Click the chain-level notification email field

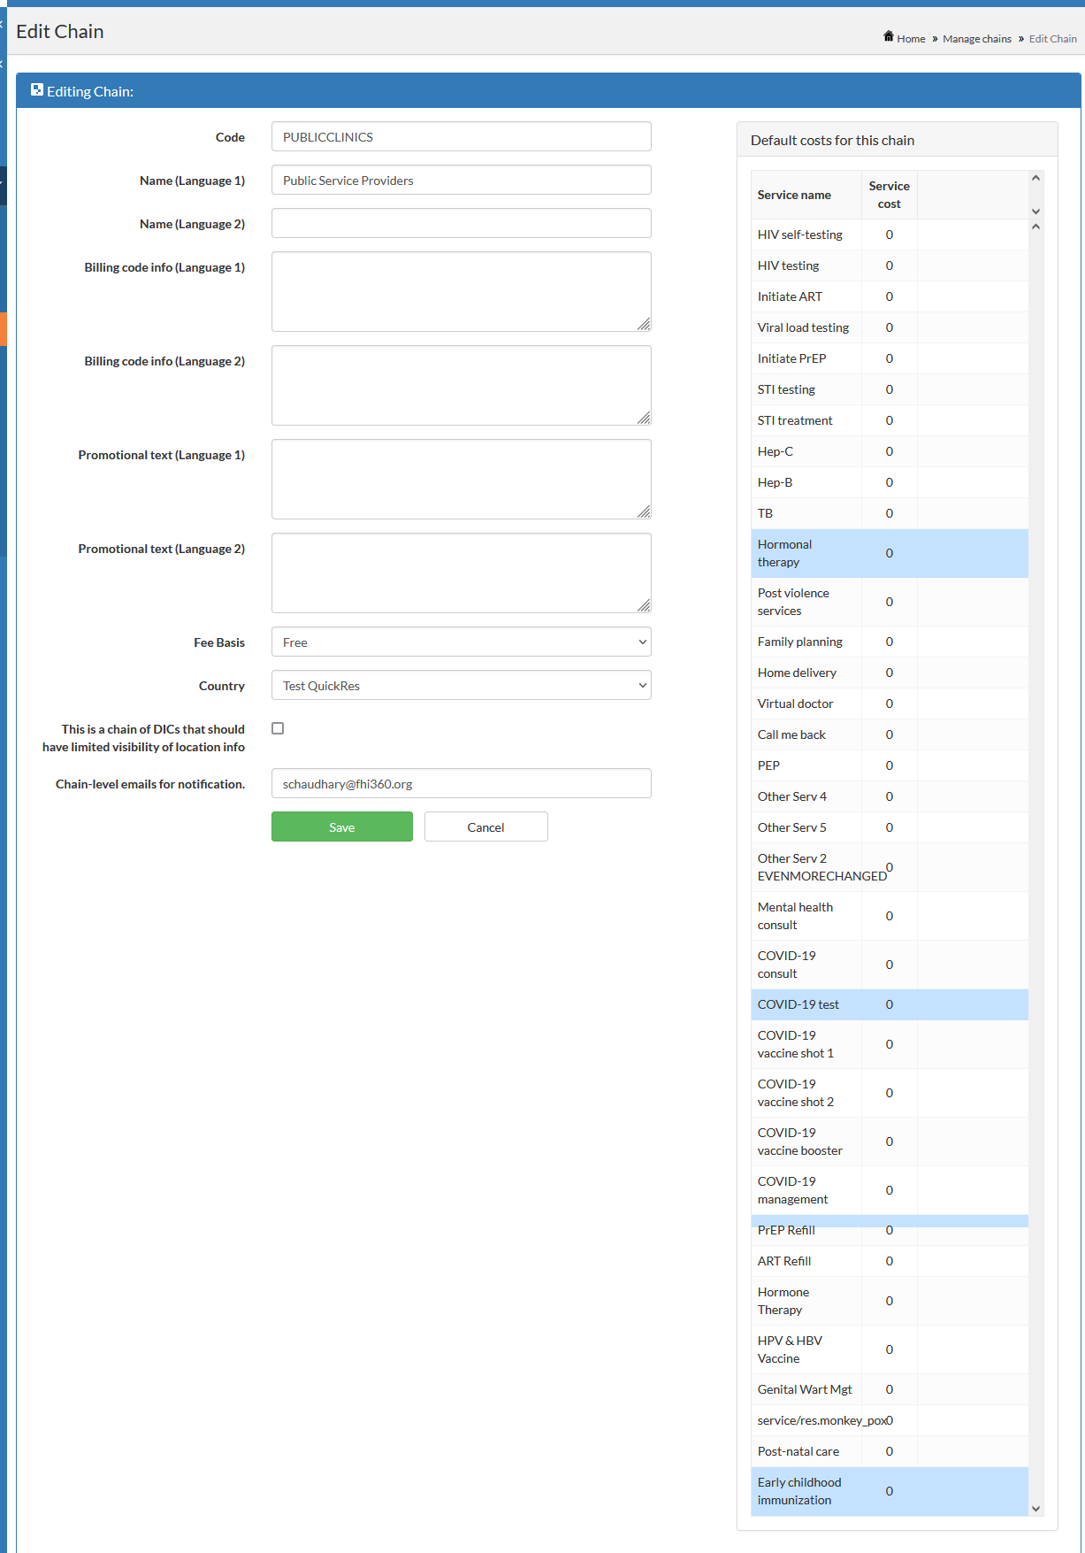coord(461,784)
